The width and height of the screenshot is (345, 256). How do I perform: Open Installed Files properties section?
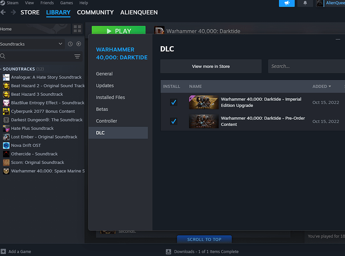[118, 97]
